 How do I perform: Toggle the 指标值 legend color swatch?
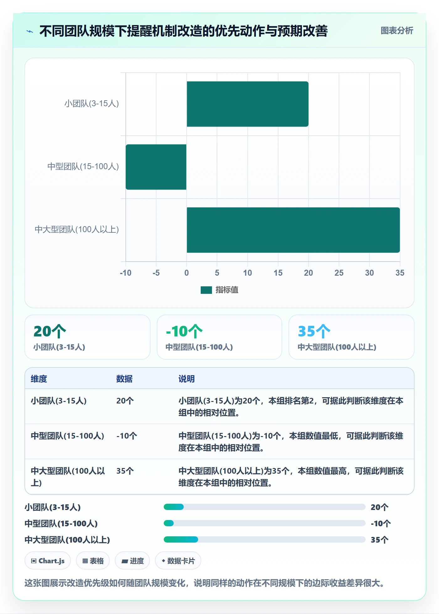[x=206, y=290]
